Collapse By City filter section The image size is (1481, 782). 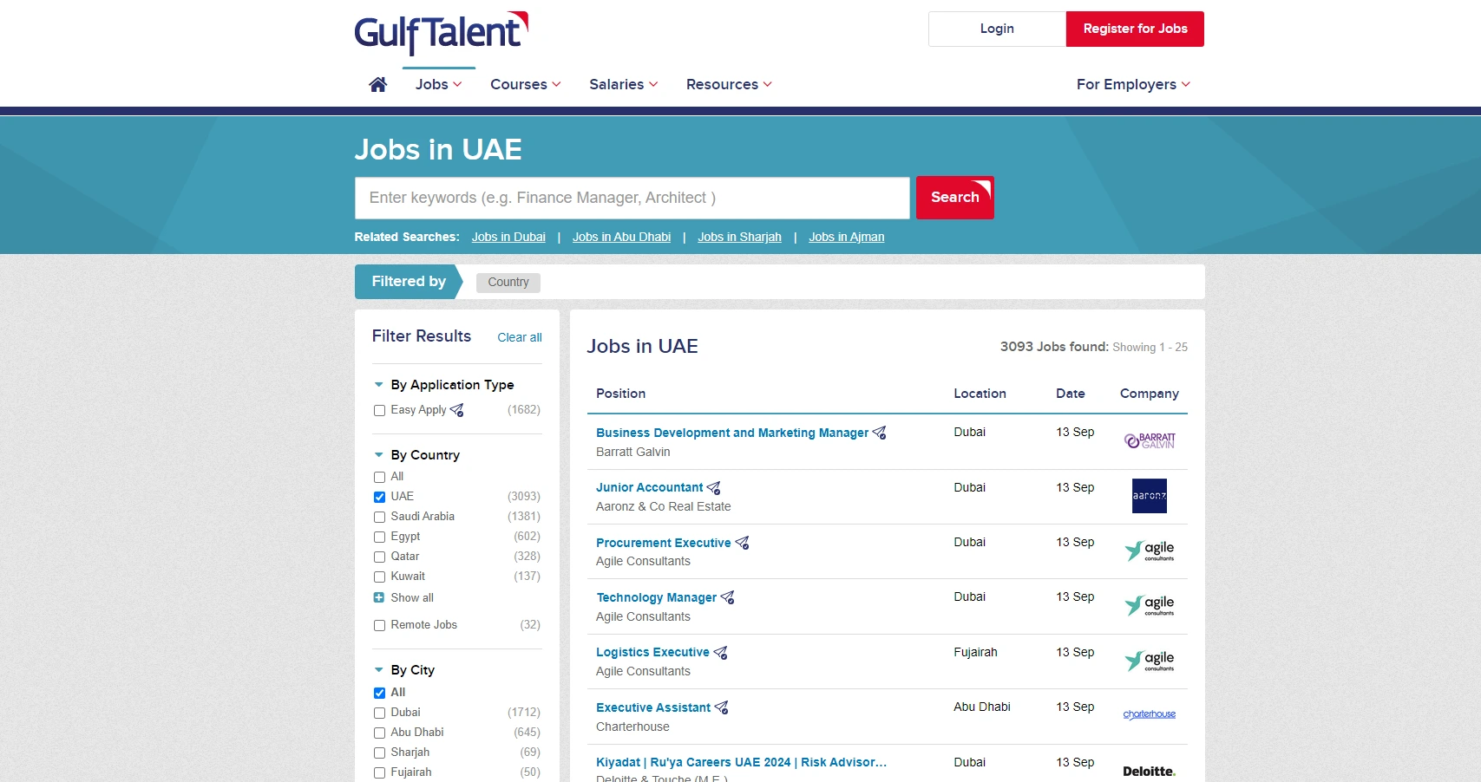tap(378, 669)
